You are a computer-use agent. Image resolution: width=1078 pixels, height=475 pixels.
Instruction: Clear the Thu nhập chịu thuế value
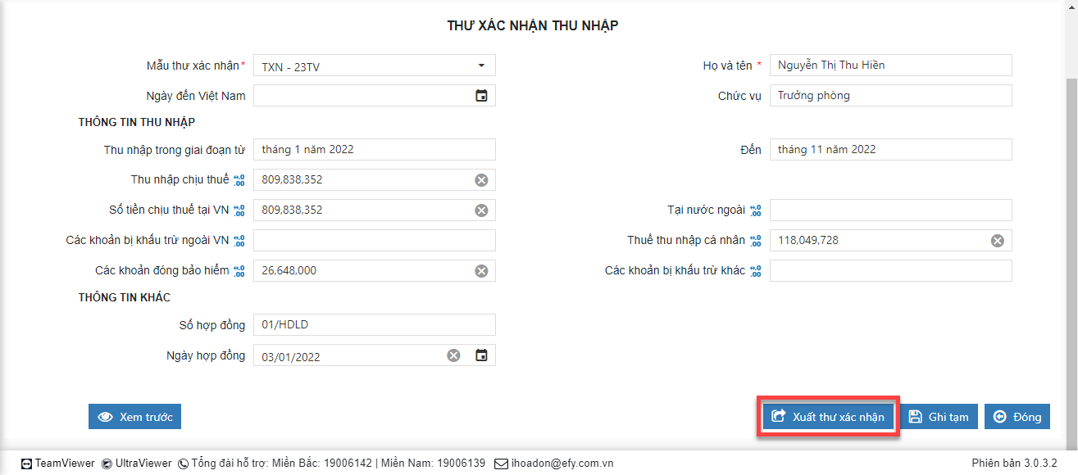(x=481, y=180)
